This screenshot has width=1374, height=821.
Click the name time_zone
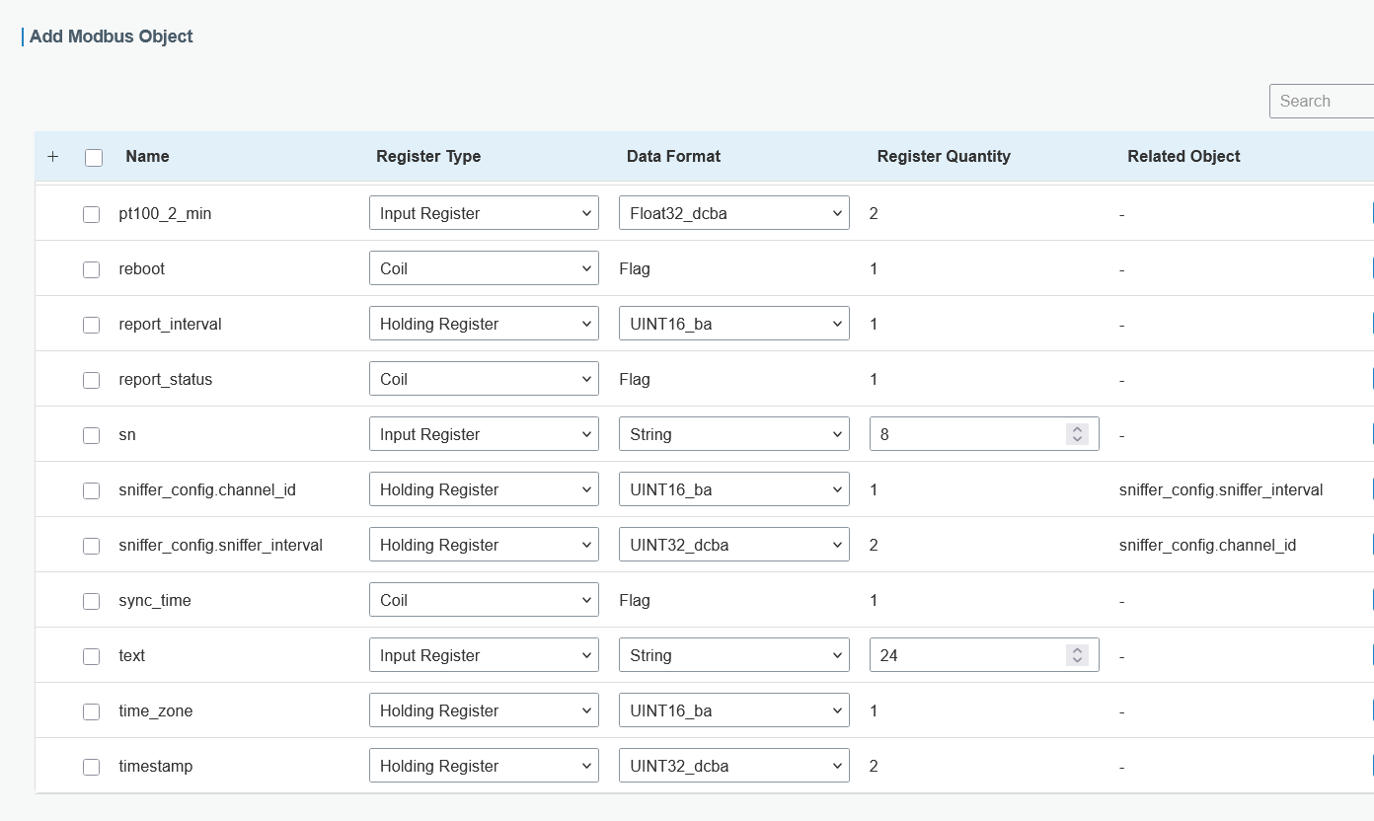(x=156, y=711)
